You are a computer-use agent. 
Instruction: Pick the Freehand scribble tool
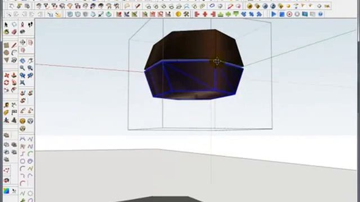click(14, 60)
